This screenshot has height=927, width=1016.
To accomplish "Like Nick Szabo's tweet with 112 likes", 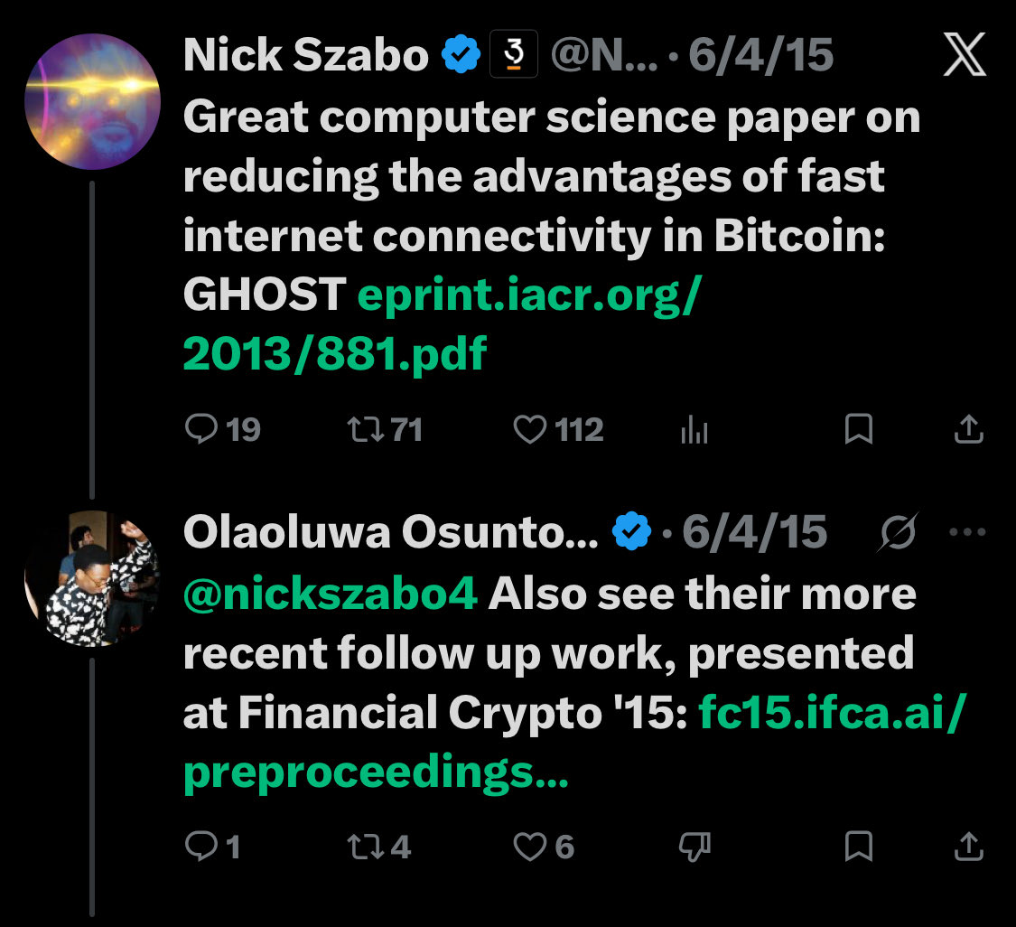I will click(529, 430).
